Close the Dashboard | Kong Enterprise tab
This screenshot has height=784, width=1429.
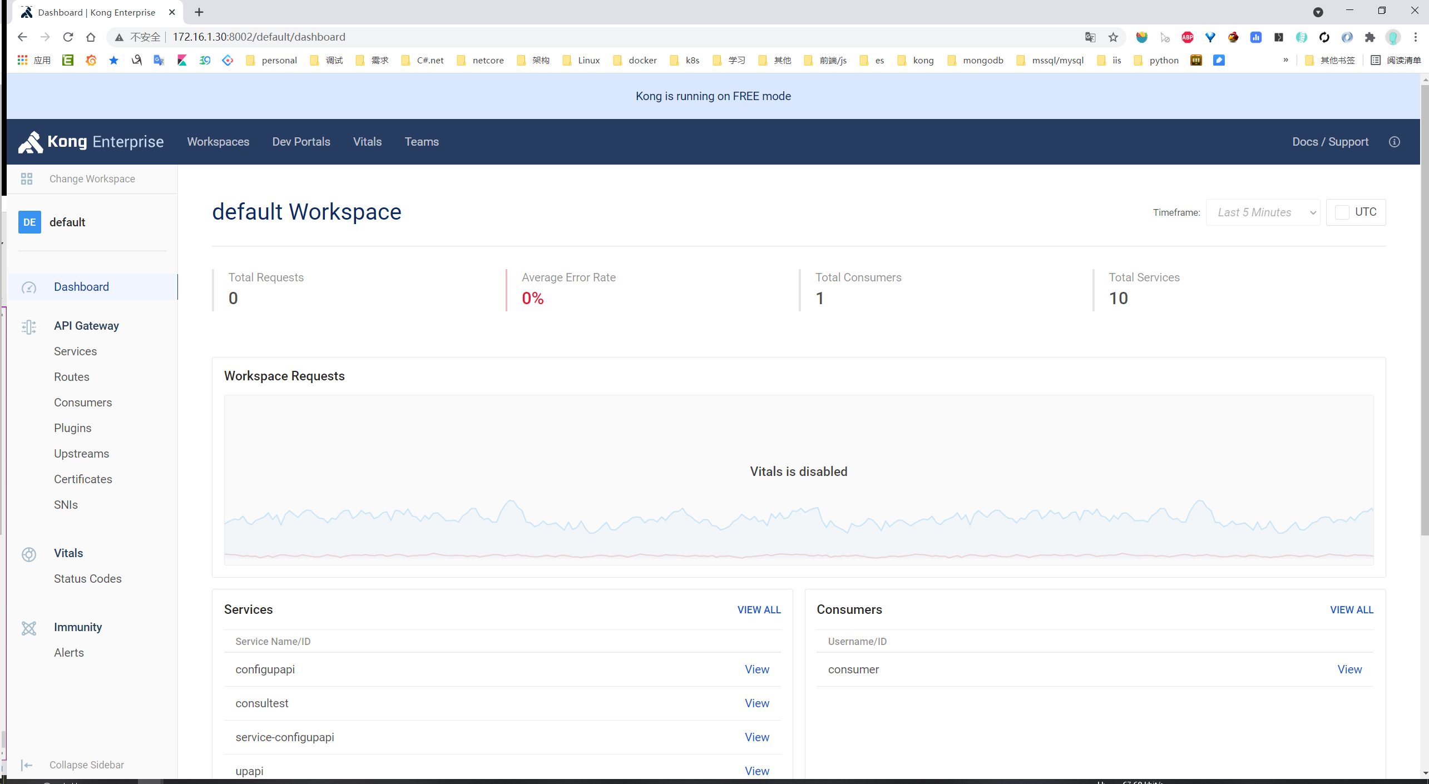click(x=172, y=12)
